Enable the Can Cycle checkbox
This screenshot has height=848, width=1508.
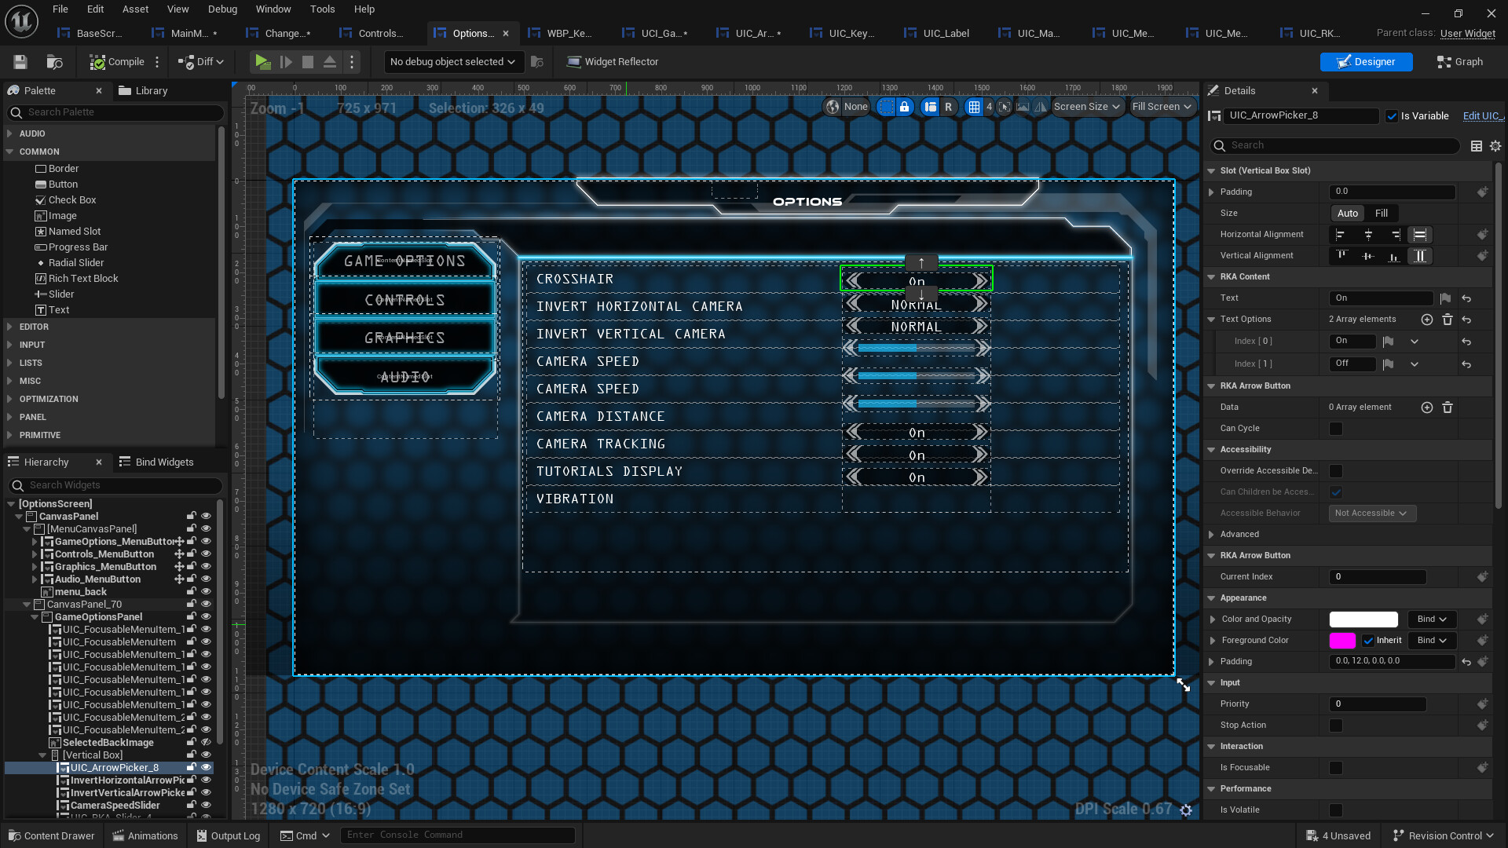(1336, 429)
